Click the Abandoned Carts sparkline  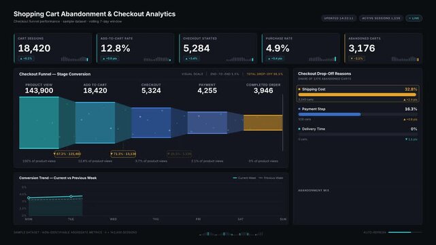405,59
